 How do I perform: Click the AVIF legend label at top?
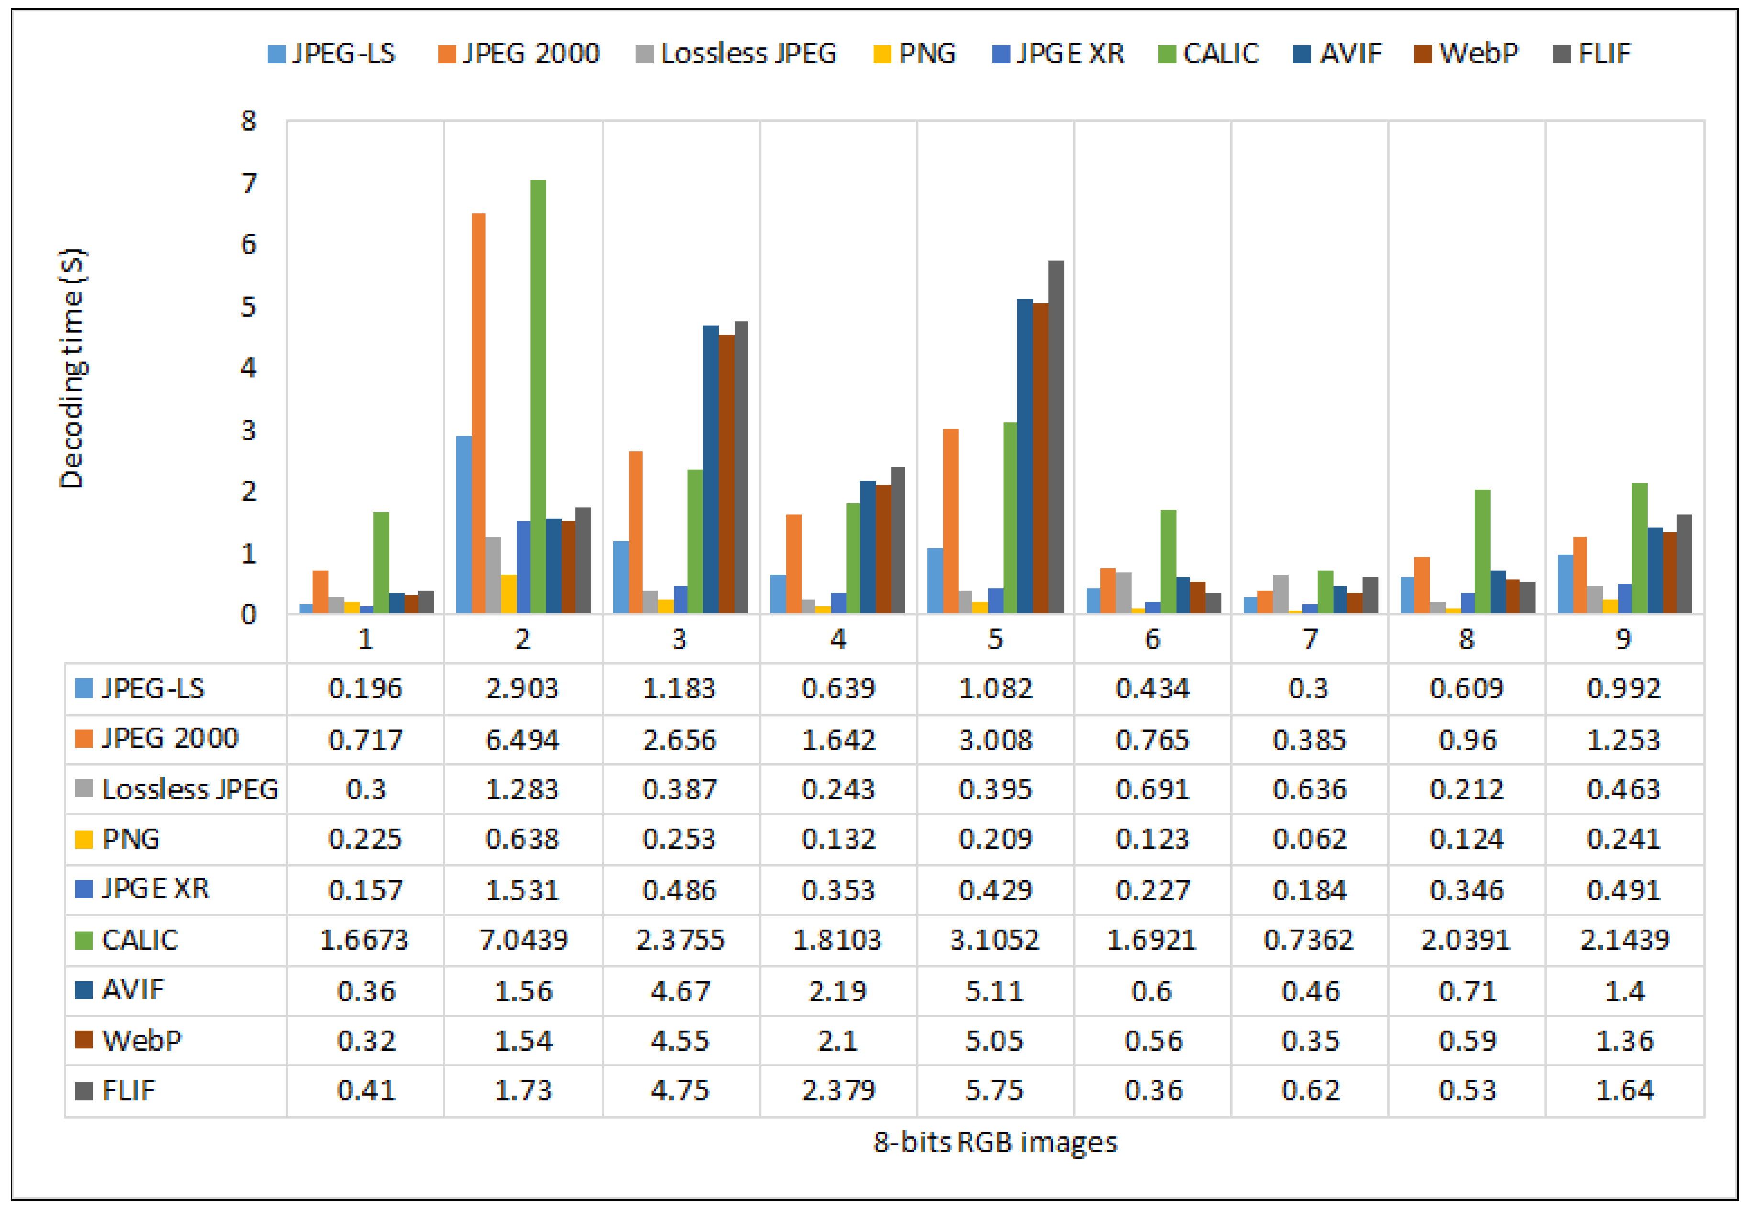1350,54
